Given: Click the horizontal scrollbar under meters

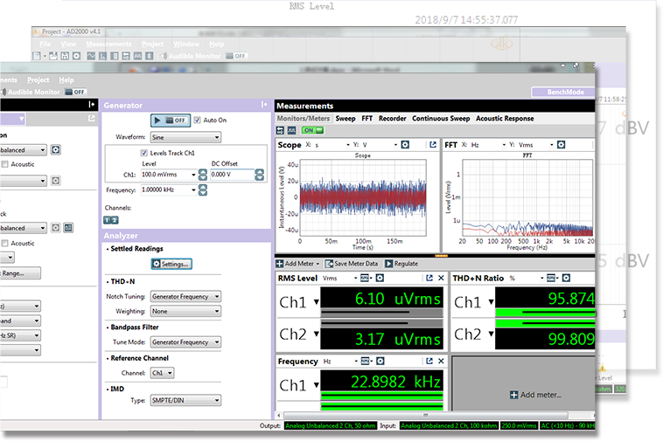Looking at the screenshot, I should click(426, 416).
